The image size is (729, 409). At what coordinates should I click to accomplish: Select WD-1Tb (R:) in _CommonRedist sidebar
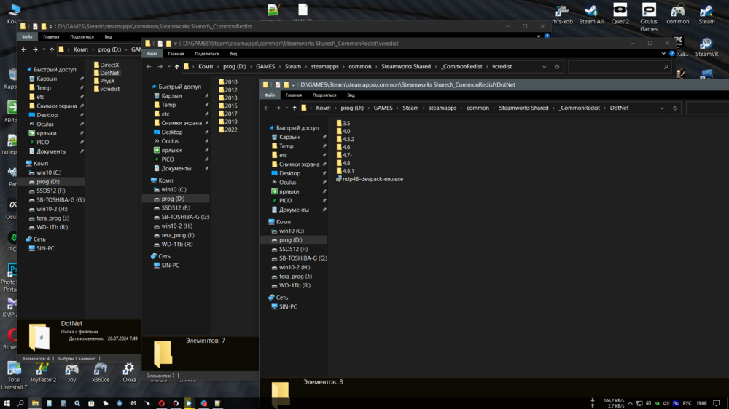pos(52,228)
